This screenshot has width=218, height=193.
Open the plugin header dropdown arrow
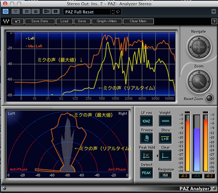[213, 11]
